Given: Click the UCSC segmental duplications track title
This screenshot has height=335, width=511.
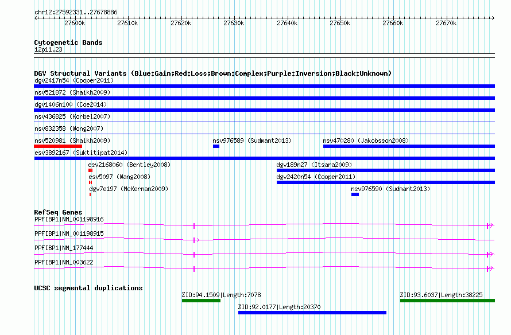Looking at the screenshot, I should point(88,288).
